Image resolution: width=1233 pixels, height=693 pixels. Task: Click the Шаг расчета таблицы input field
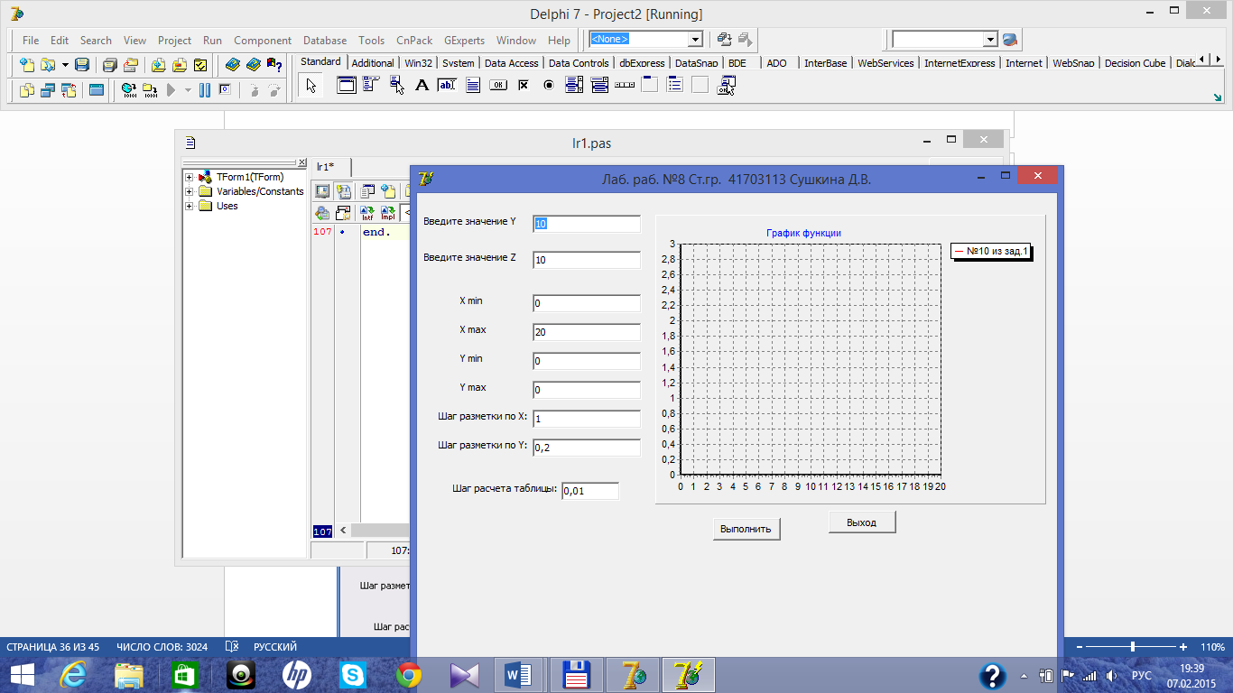coord(590,491)
